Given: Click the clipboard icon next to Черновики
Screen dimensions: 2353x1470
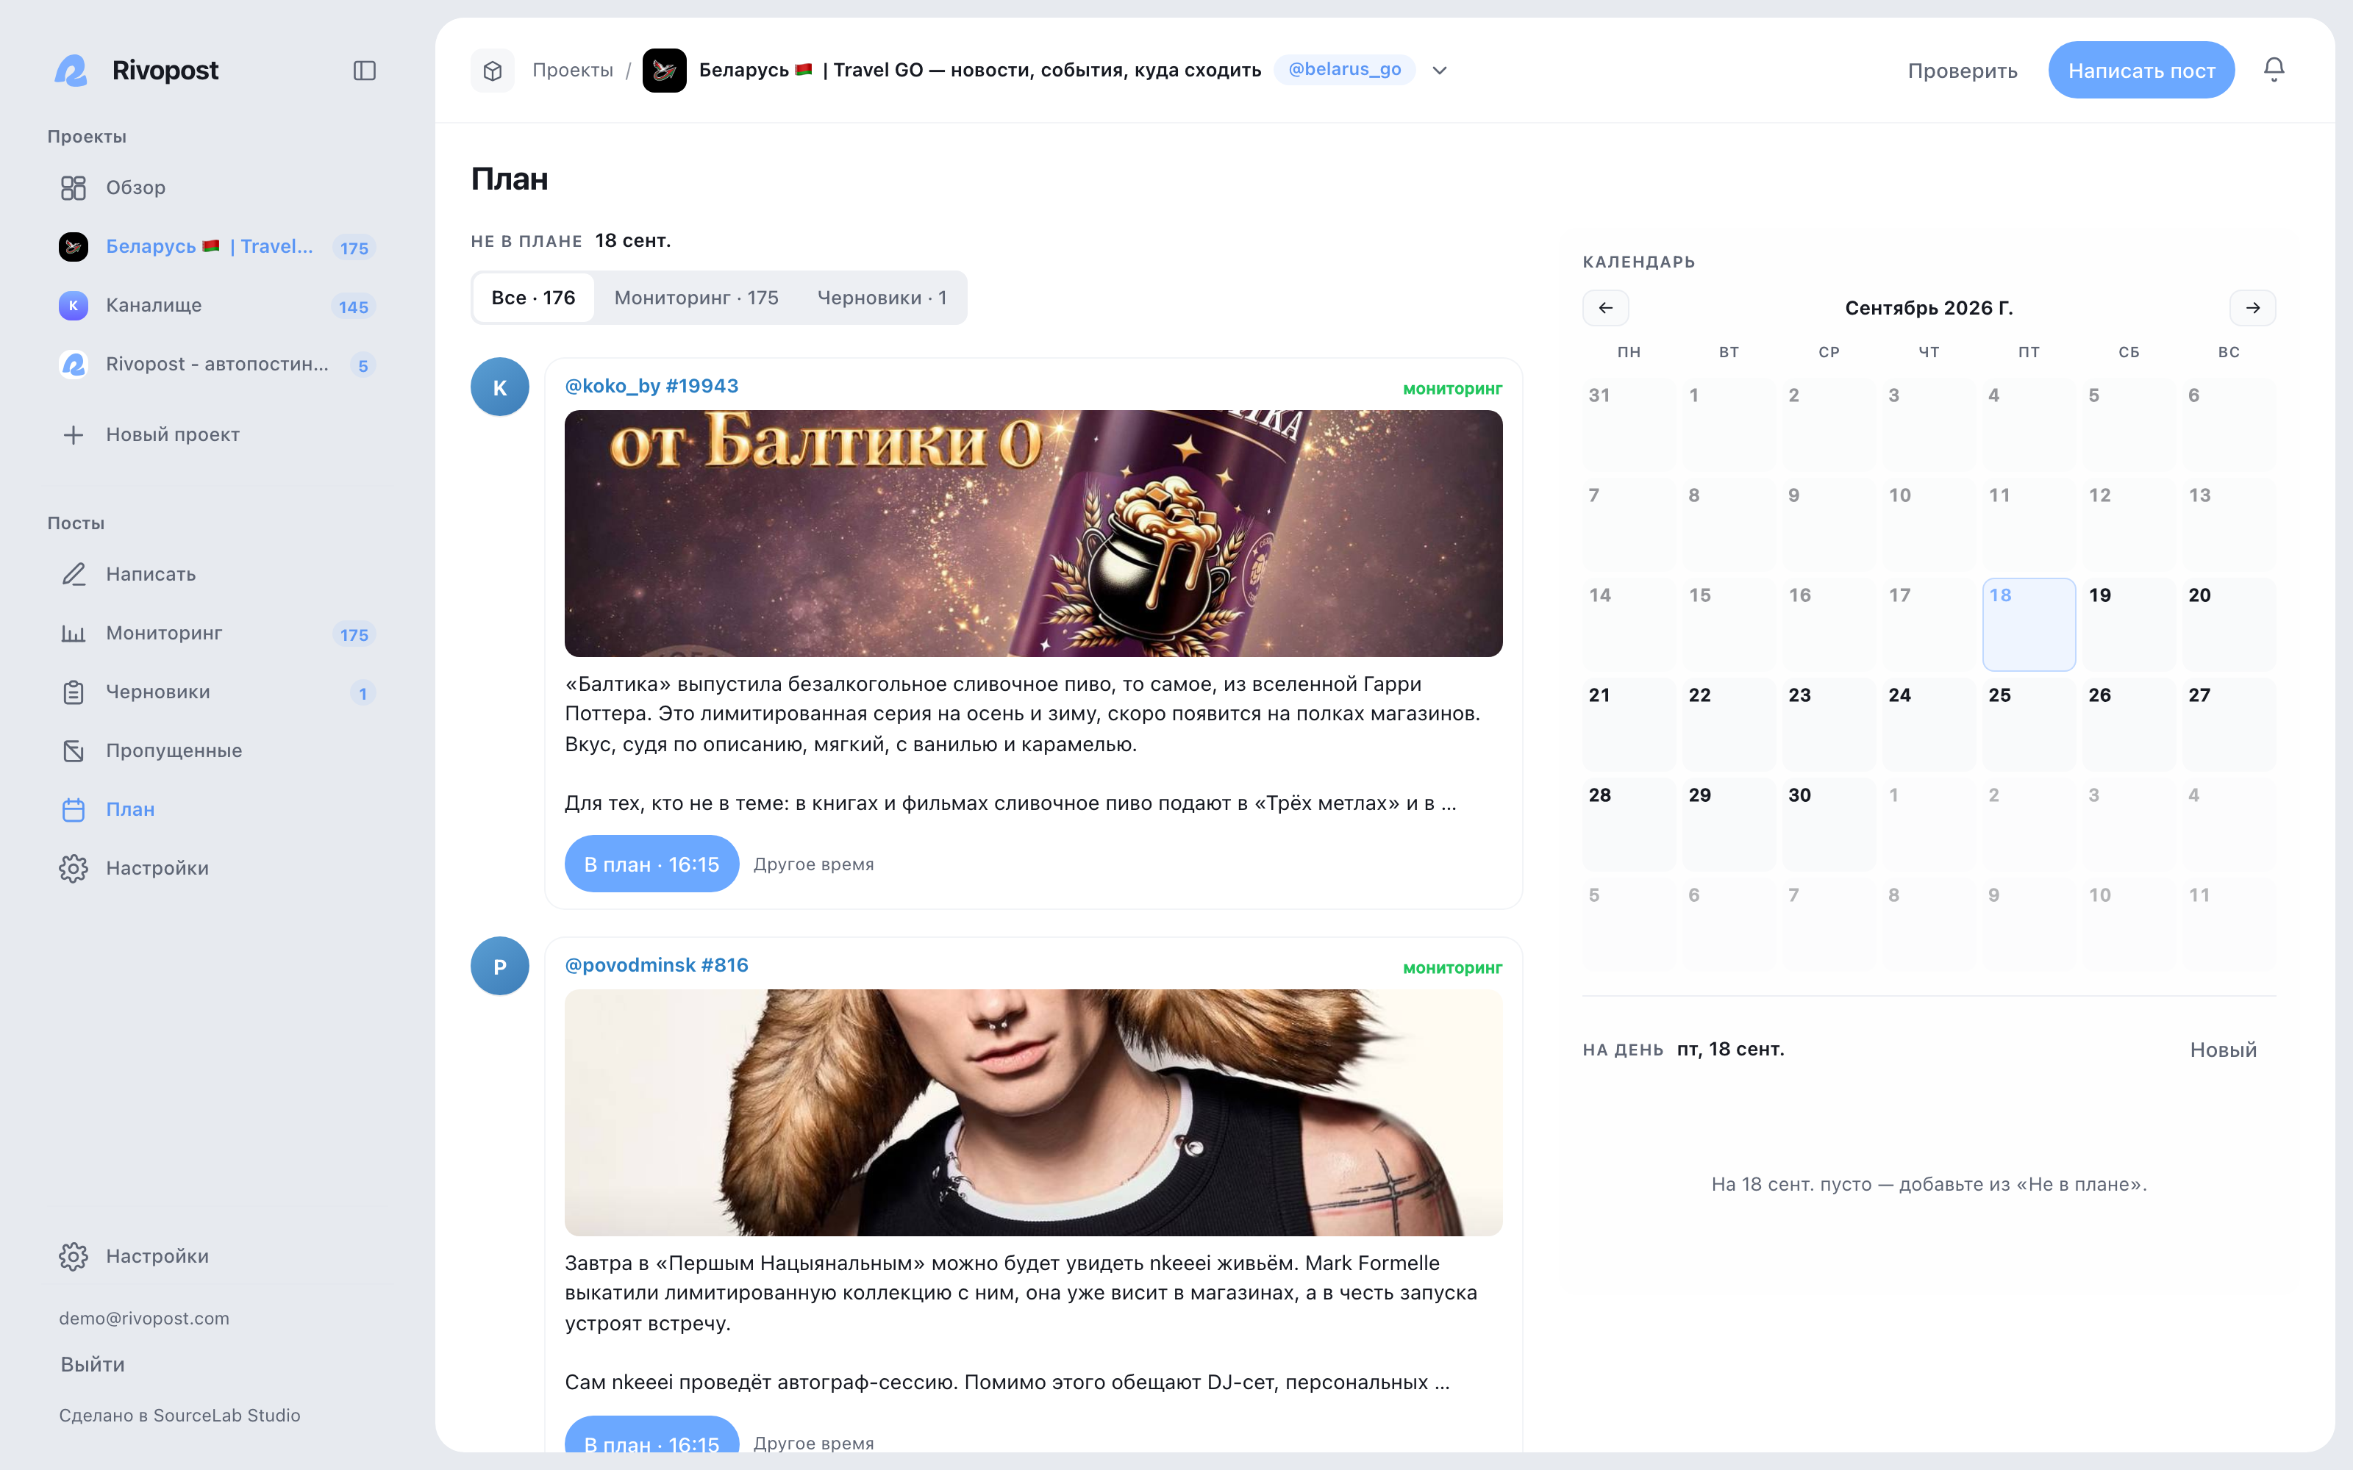Looking at the screenshot, I should point(73,692).
